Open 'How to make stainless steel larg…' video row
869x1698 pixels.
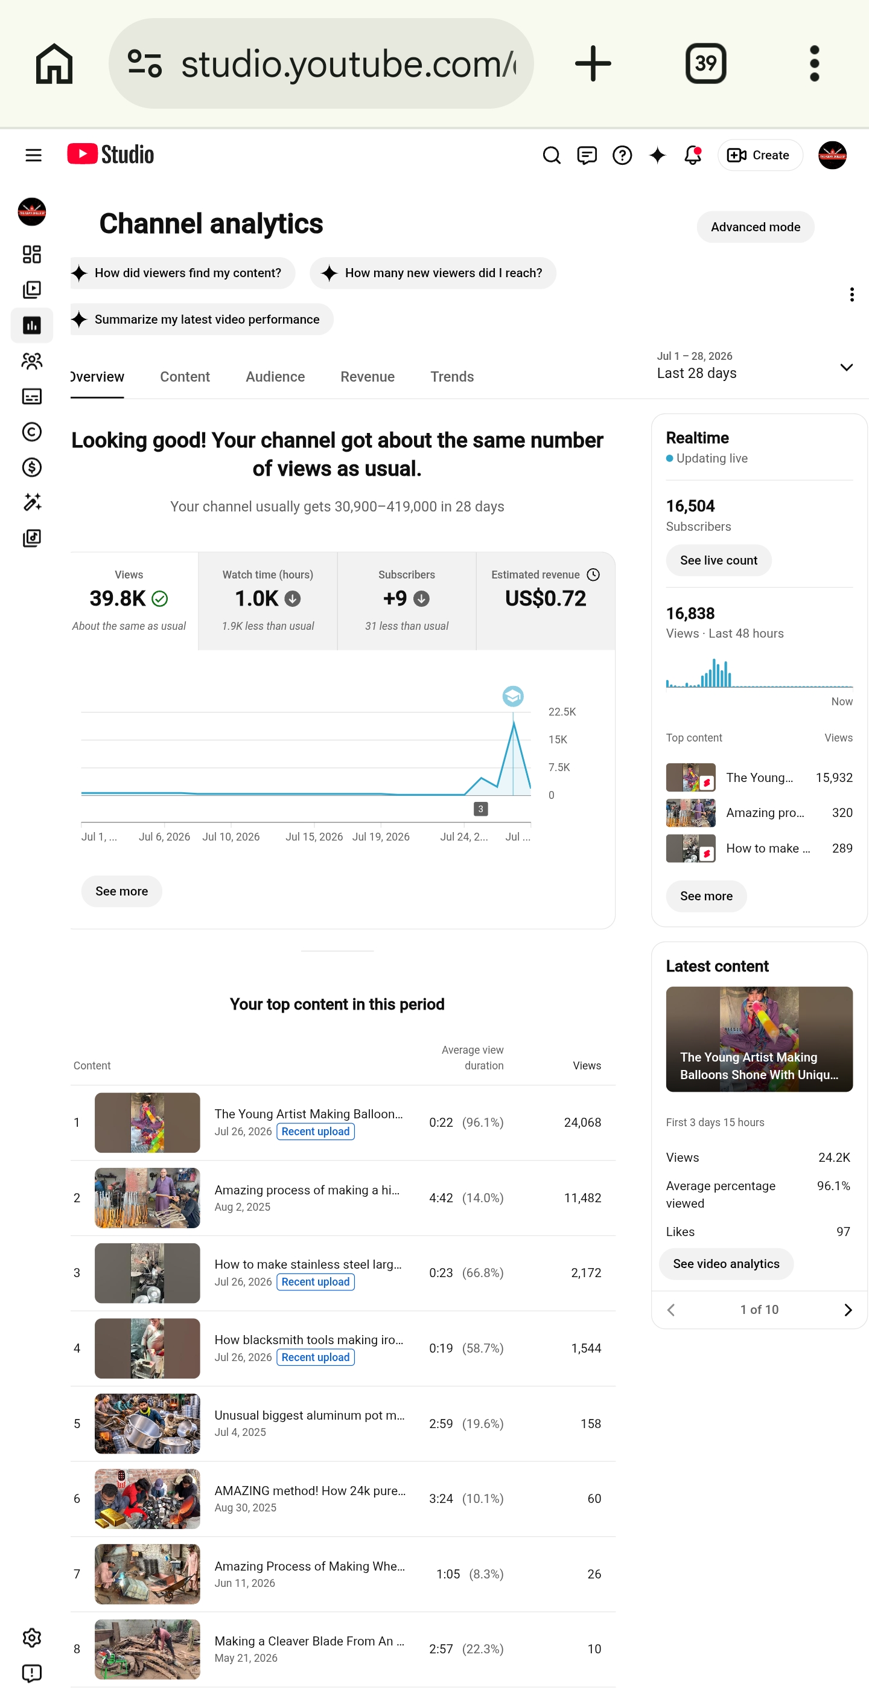[x=343, y=1273]
